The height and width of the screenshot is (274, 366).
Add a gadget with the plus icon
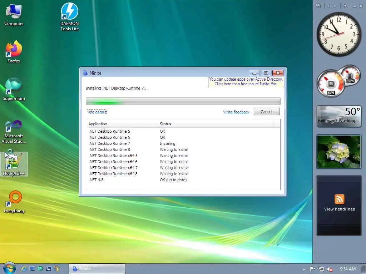[345, 6]
